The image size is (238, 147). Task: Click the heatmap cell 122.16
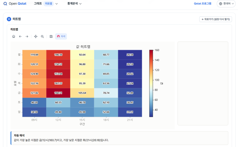click(x=34, y=83)
